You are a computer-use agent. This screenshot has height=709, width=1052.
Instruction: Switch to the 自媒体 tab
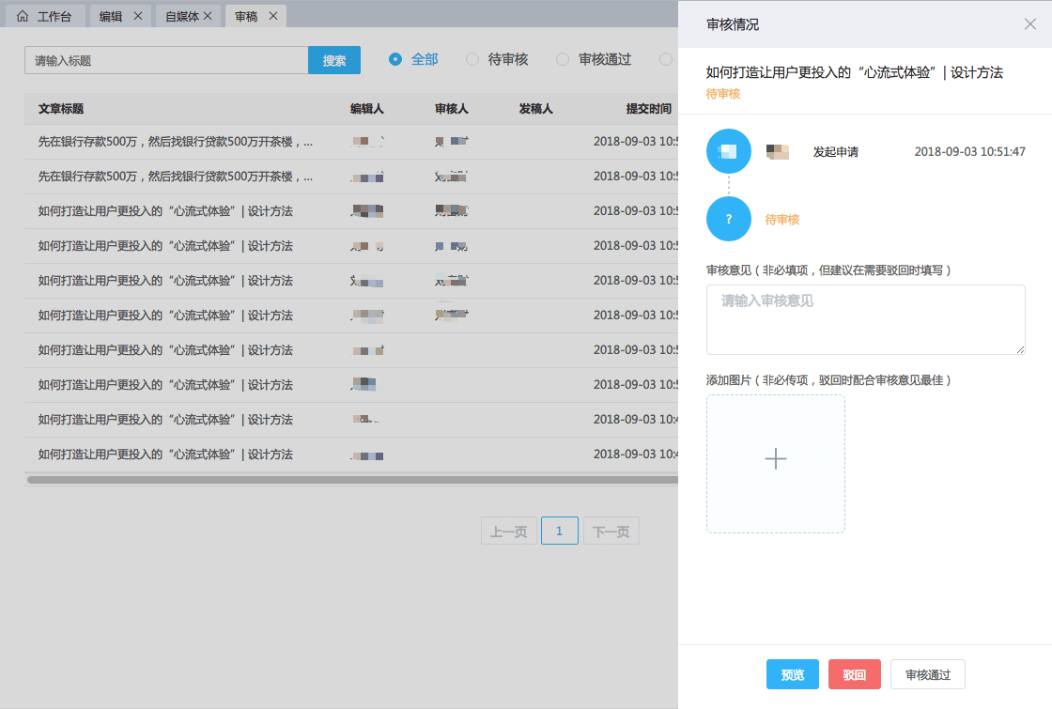[181, 16]
